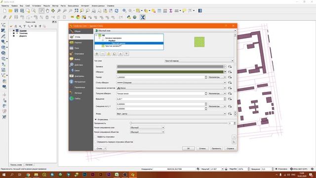
Task: Open the Python console icon
Action: pyautogui.click(x=128, y=17)
